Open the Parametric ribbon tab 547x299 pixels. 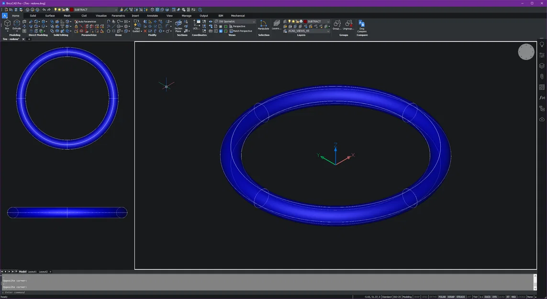pos(118,15)
